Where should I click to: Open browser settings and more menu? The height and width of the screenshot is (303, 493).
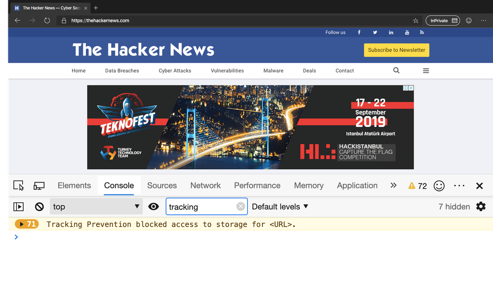[484, 20]
